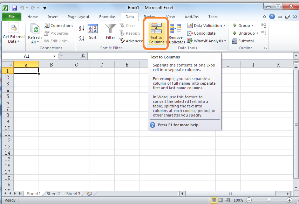Click Remove Duplicates icon

pyautogui.click(x=175, y=29)
